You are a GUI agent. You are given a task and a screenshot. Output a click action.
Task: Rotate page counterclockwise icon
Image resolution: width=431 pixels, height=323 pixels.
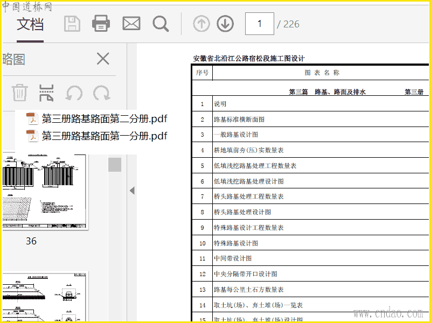point(74,93)
